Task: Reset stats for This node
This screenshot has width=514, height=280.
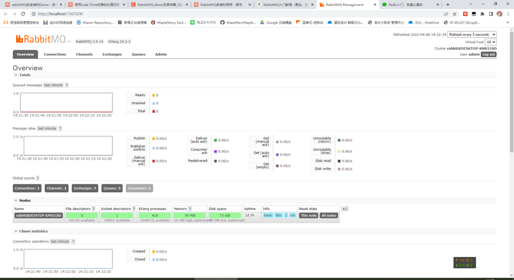Action: coord(308,215)
